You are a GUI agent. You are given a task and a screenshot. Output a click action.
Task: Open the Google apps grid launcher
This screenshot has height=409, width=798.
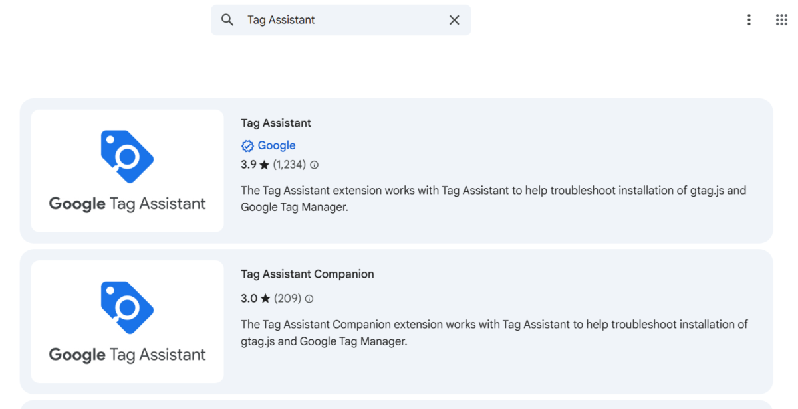pyautogui.click(x=781, y=20)
